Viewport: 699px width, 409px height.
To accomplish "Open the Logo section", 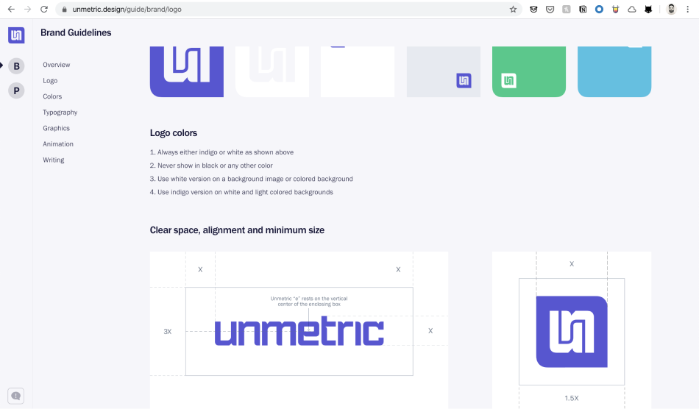I will point(50,81).
